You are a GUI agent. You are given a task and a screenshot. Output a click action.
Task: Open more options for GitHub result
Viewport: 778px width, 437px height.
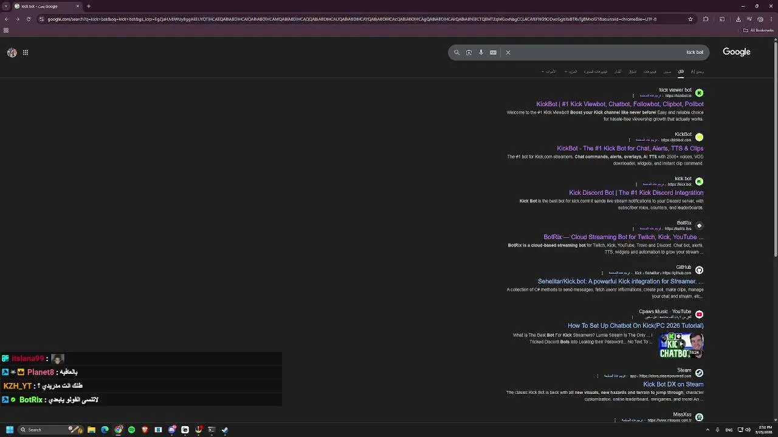[602, 273]
